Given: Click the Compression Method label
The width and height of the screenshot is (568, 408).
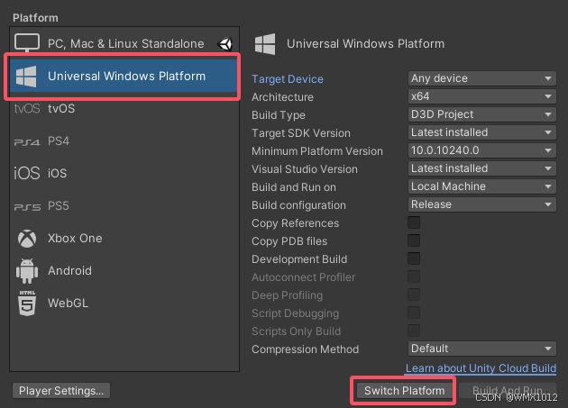Looking at the screenshot, I should [306, 349].
